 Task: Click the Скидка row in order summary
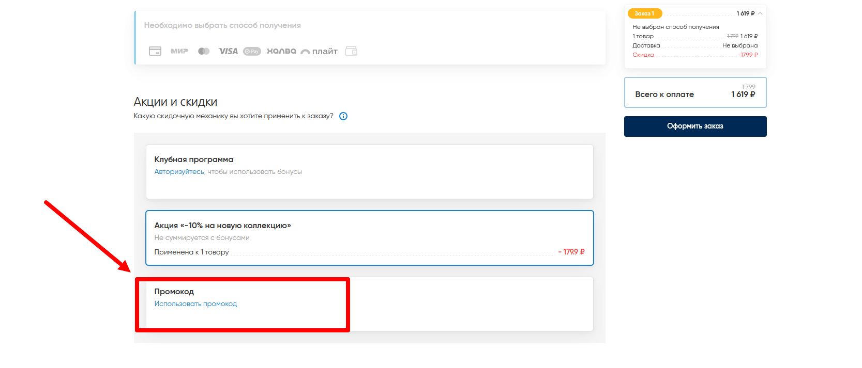click(x=695, y=55)
